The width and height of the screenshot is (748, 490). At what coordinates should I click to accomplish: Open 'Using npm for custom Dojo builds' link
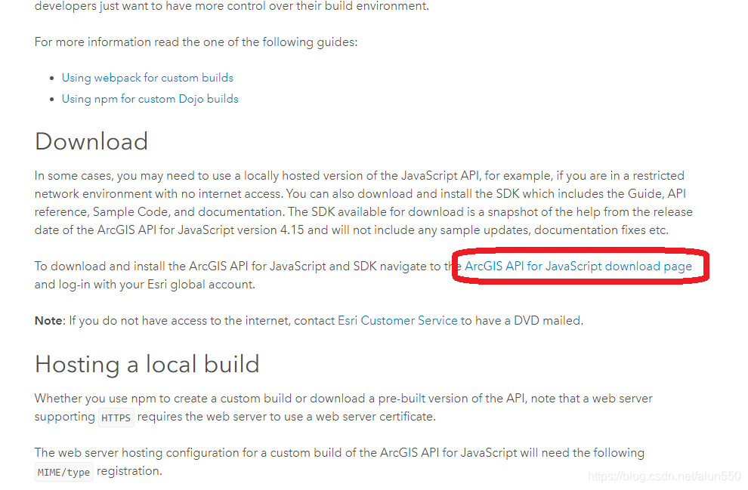click(150, 99)
